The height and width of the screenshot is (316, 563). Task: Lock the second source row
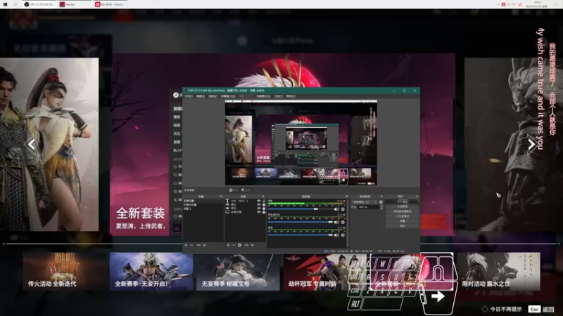(x=264, y=204)
